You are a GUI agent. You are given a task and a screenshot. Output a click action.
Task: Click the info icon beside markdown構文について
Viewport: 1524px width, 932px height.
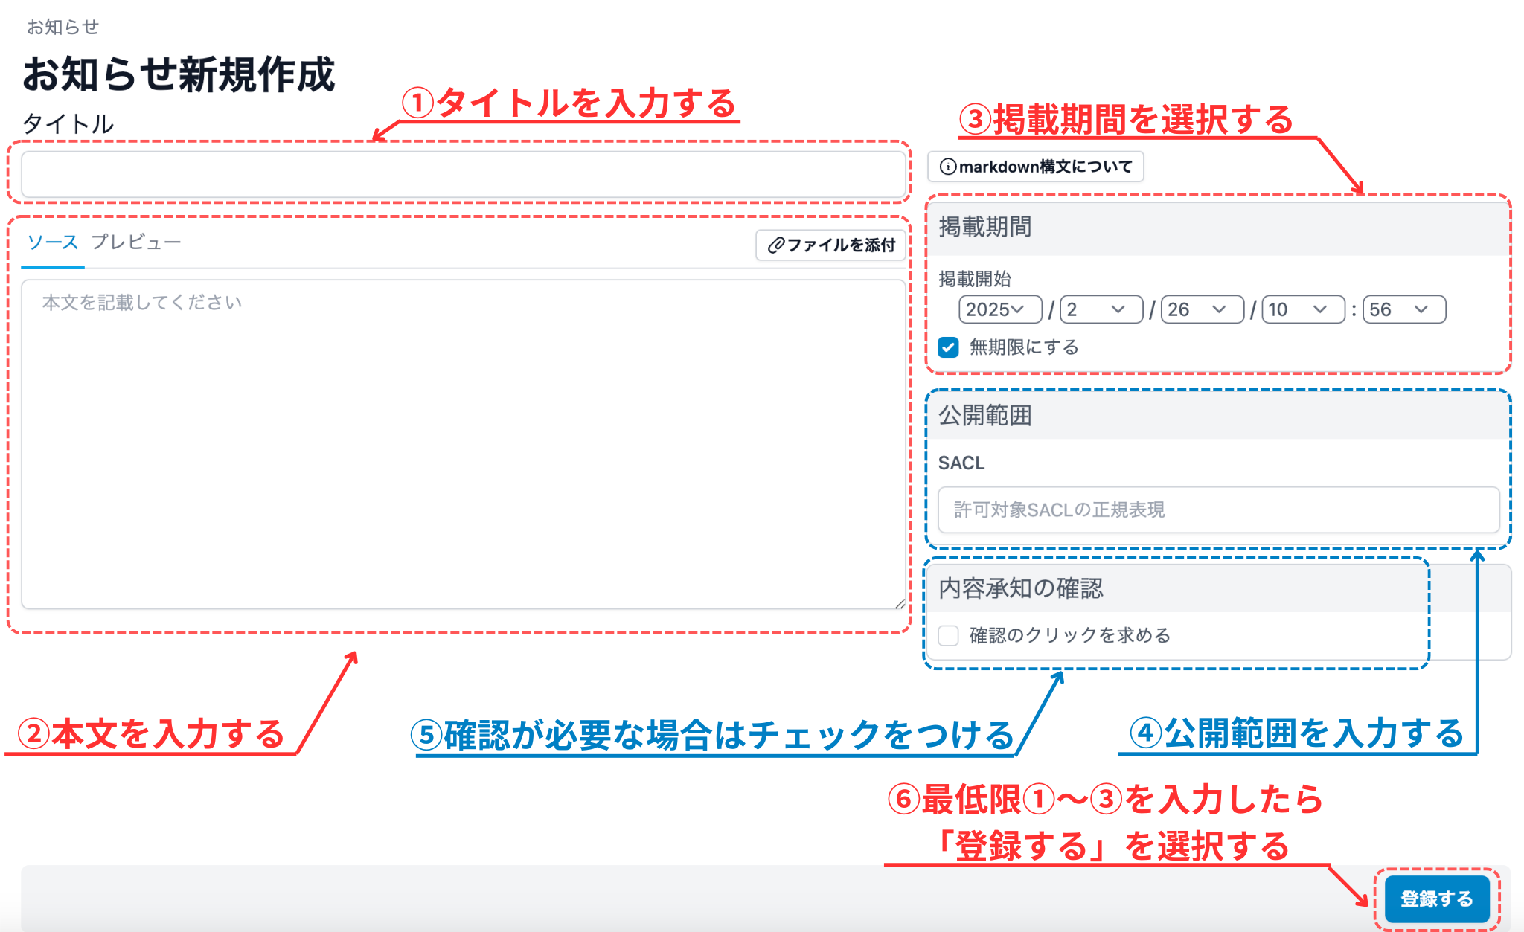point(948,166)
